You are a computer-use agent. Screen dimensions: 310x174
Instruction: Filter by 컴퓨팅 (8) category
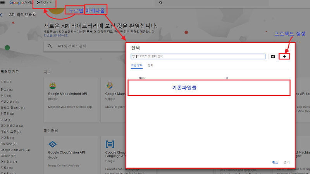7,114
